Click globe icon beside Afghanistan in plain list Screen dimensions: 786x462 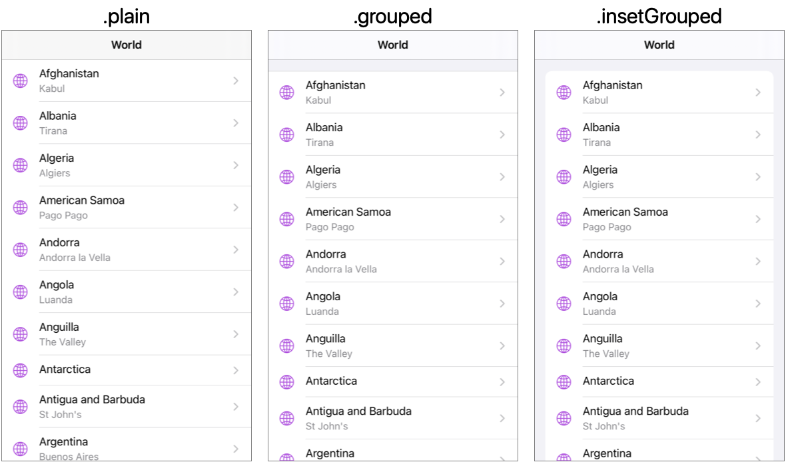pos(21,81)
